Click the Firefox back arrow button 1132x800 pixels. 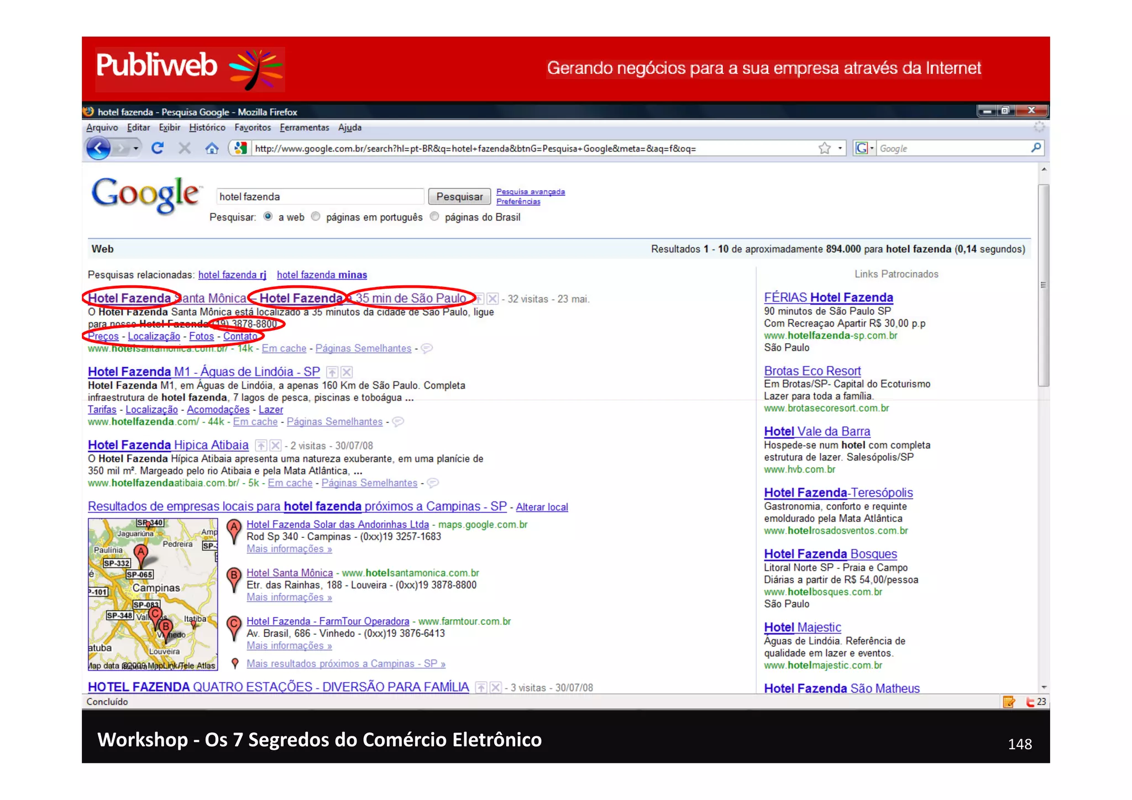point(98,148)
